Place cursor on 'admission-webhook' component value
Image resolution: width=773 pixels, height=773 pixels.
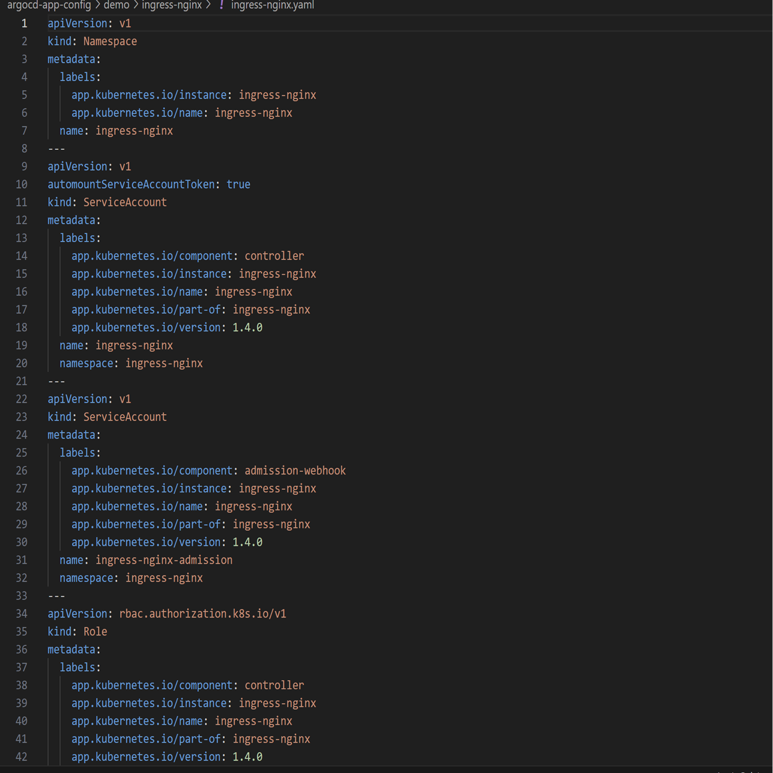[295, 470]
